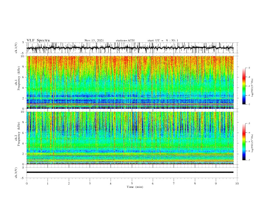This screenshot has width=267, height=206.
Task: Click the "ch.1 Frequency (kHz)" axis label
Action: (x=18, y=78)
